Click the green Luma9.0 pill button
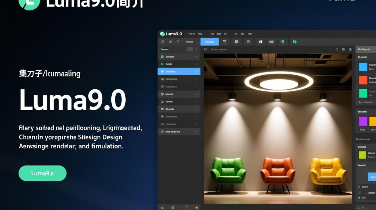Viewport: 376px width, 210px height. [x=43, y=173]
